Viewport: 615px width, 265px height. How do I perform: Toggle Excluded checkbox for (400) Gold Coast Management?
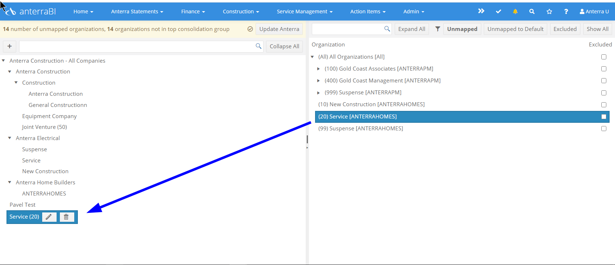tap(604, 81)
